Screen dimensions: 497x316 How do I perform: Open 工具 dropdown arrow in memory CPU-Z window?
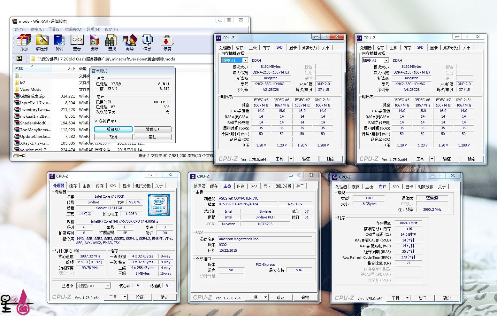coord(407,298)
